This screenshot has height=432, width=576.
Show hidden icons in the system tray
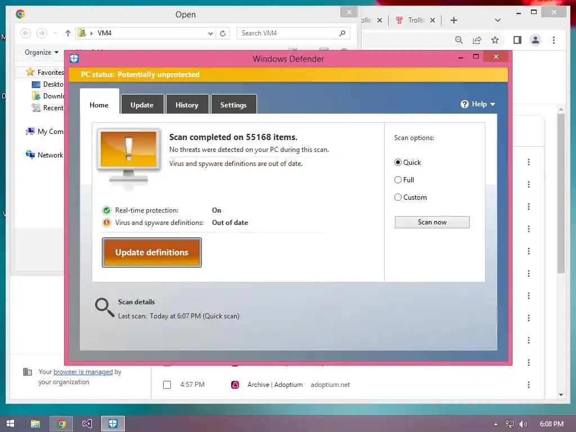pyautogui.click(x=496, y=424)
